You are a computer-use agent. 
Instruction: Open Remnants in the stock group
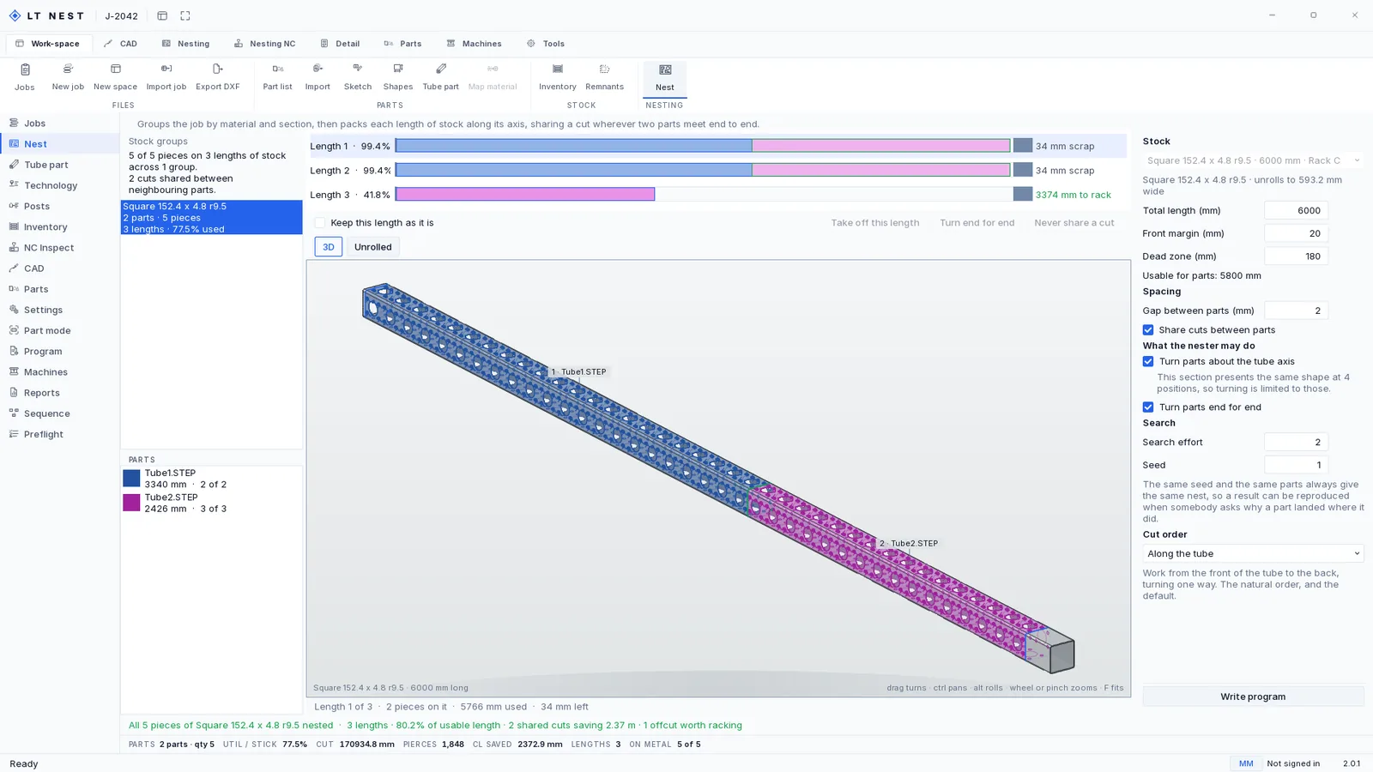coord(605,76)
